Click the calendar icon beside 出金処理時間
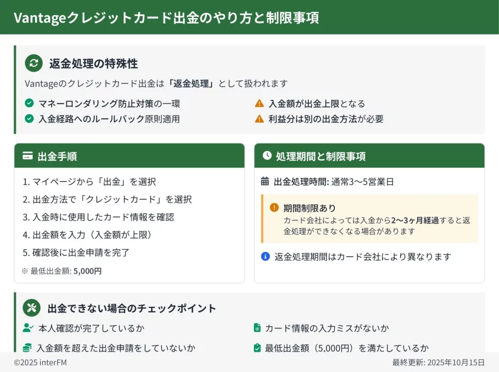Screen dimensions: 499x372 click(265, 182)
